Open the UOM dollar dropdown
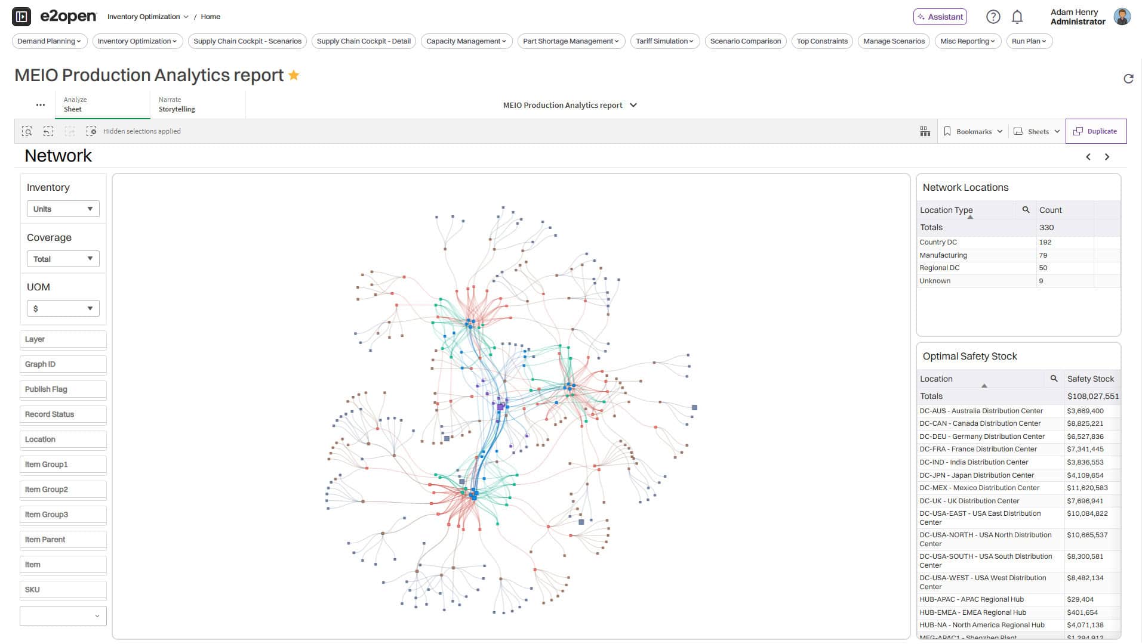The width and height of the screenshot is (1142, 644). tap(63, 308)
